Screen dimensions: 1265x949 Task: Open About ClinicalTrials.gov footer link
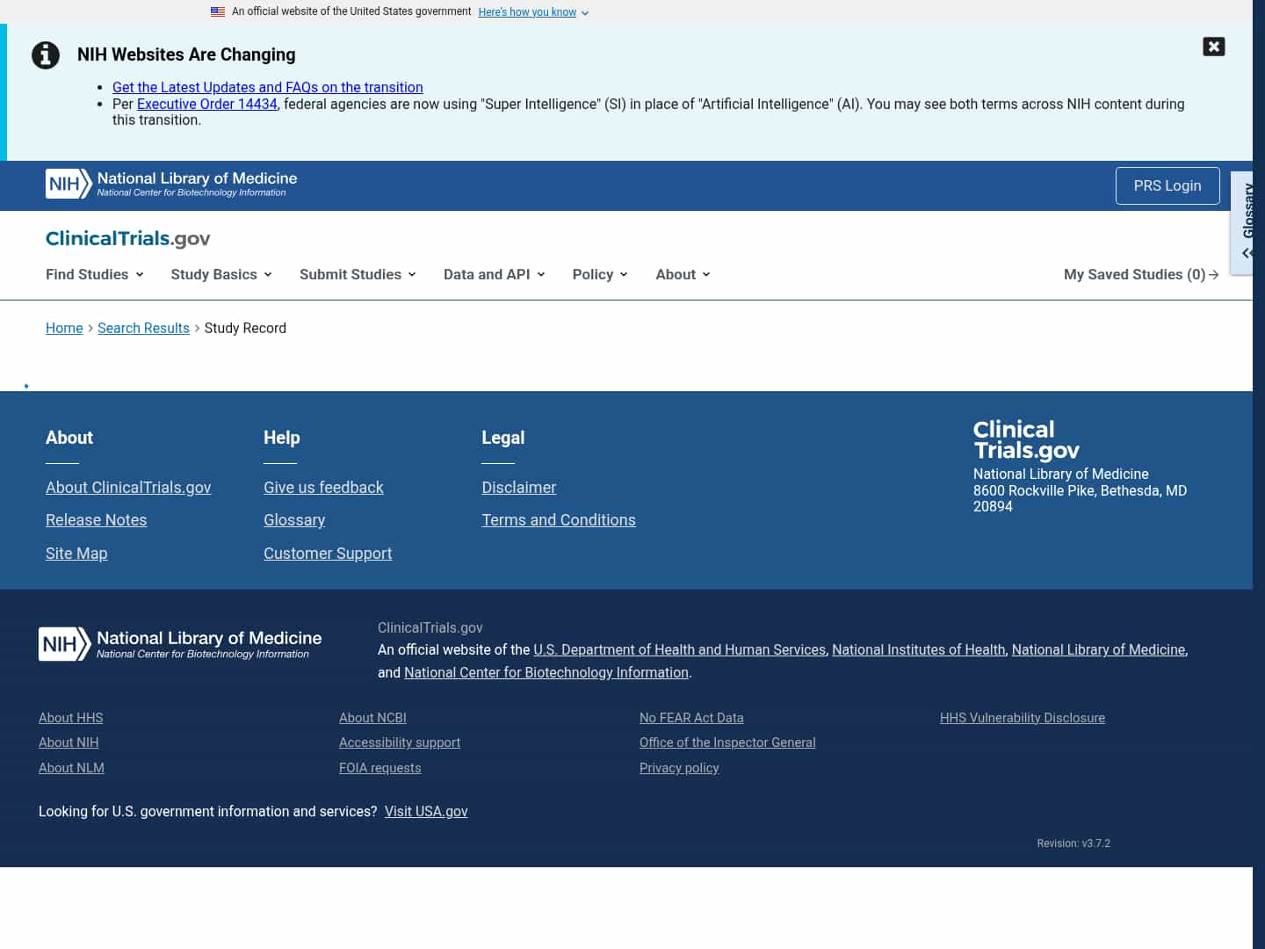click(x=128, y=488)
